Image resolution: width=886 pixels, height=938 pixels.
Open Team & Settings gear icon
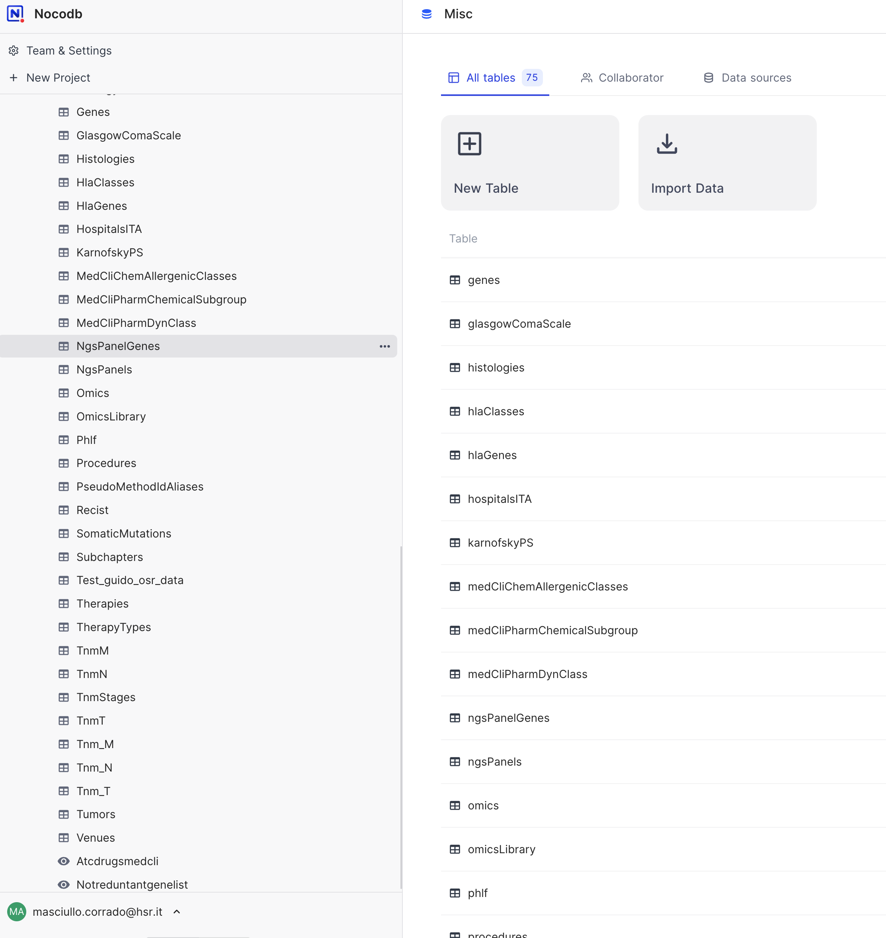coord(14,51)
